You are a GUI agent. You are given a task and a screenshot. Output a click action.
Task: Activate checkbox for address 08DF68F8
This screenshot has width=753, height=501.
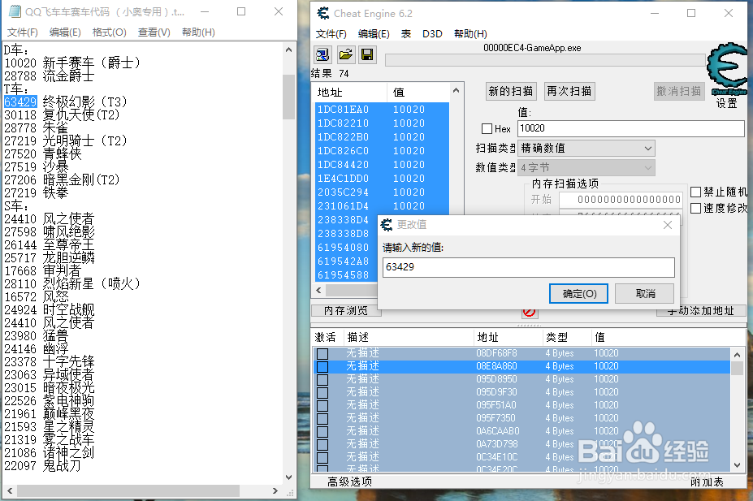click(322, 354)
